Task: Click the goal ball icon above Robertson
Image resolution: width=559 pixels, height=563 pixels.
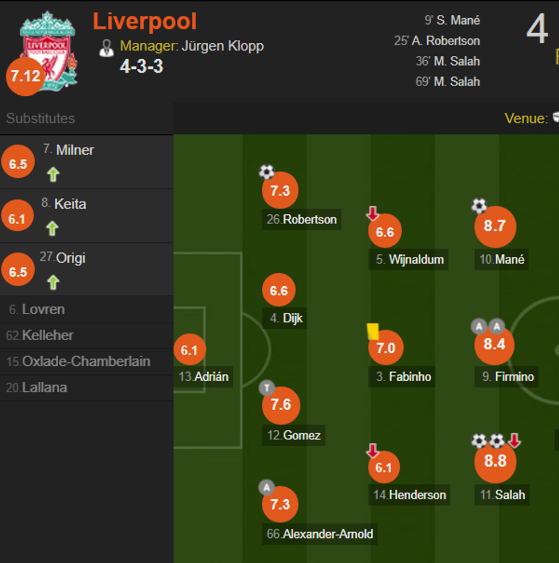Action: 266,172
